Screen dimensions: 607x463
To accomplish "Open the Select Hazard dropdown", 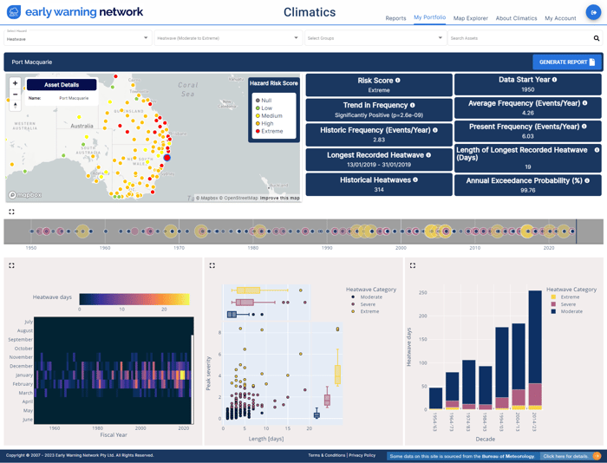I will [77, 38].
